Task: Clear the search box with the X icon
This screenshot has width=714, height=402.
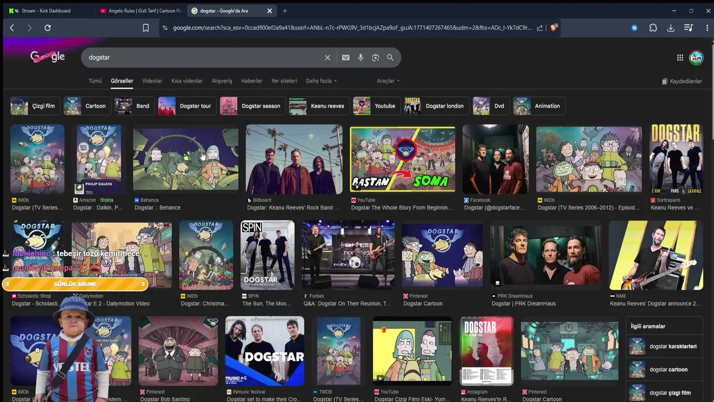Action: click(x=327, y=58)
